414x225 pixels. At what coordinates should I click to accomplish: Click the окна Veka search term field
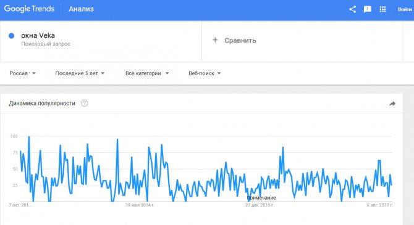click(x=101, y=41)
